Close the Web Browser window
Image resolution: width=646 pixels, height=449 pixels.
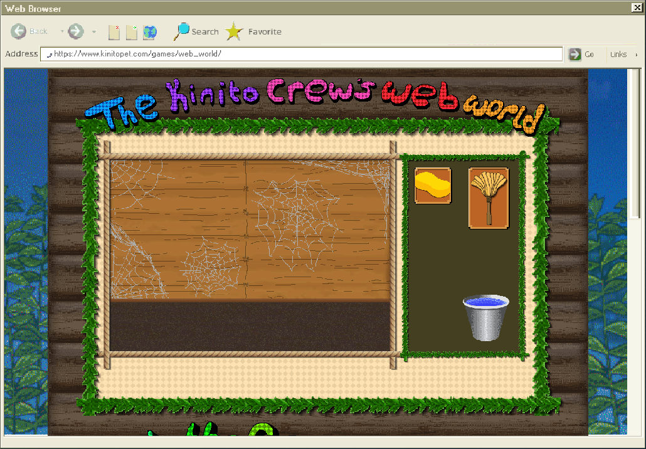click(x=637, y=8)
